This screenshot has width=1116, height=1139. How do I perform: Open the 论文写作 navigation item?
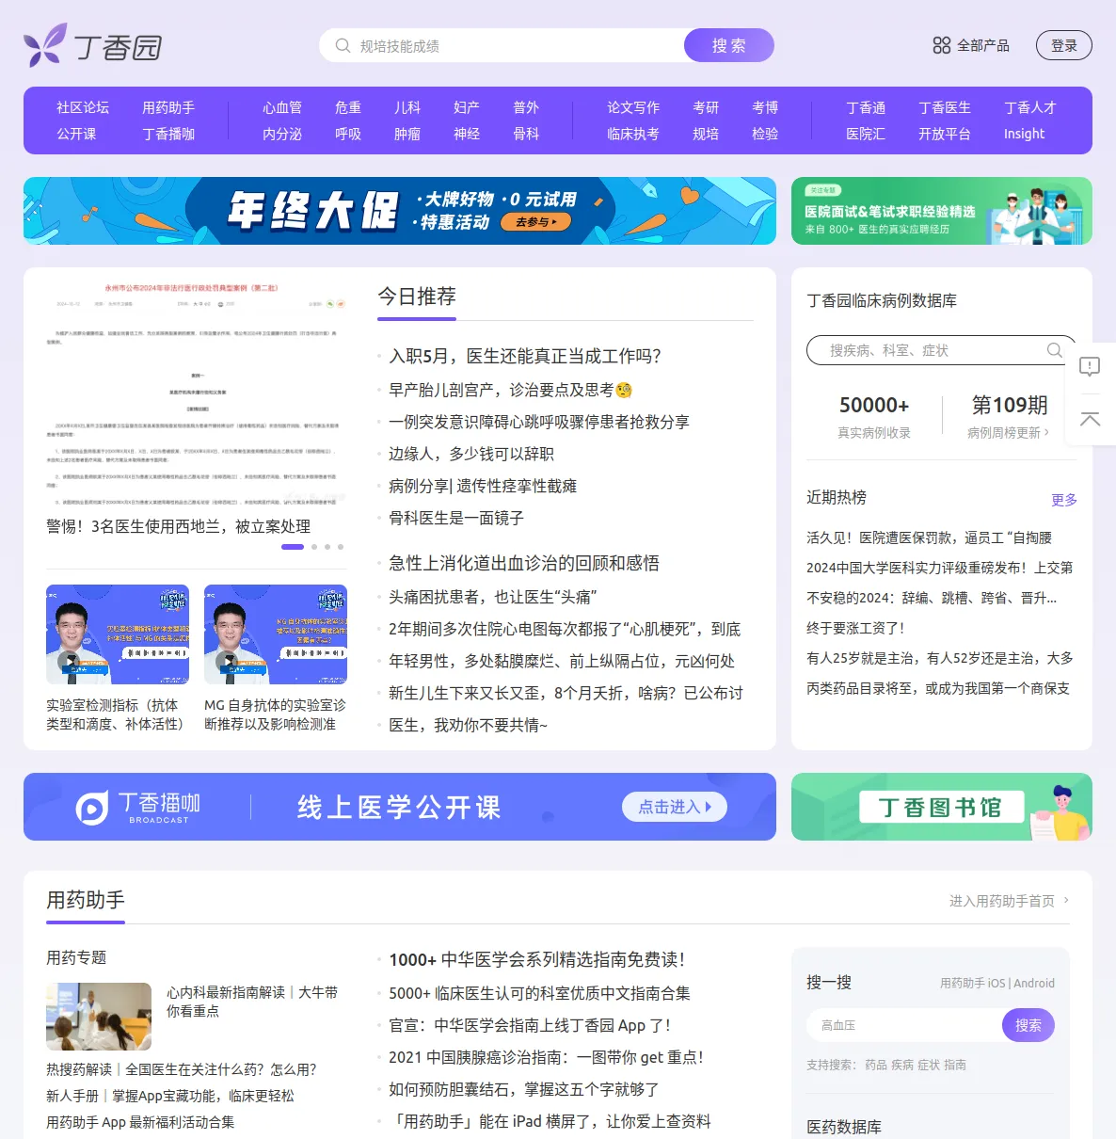(x=633, y=107)
